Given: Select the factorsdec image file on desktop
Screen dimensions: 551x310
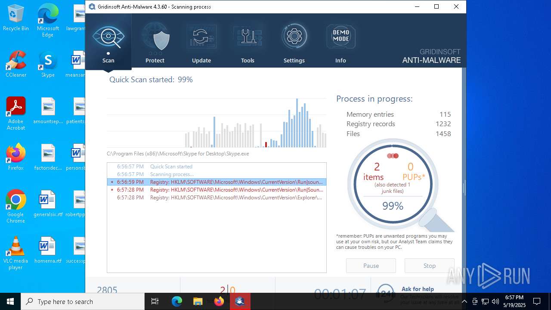Looking at the screenshot, I should (x=48, y=158).
